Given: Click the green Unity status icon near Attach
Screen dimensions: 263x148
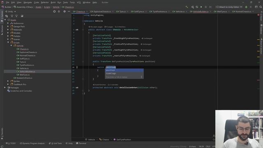Looking at the screenshot, I should pyautogui.click(x=246, y=7).
